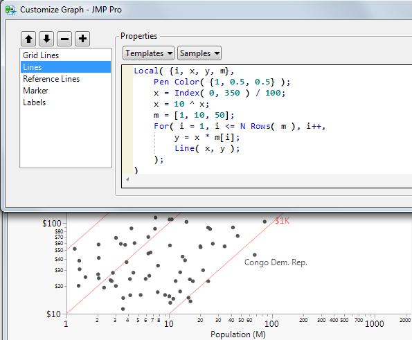Click the '$100' y-axis label
The width and height of the screenshot is (412, 340).
tap(52, 224)
